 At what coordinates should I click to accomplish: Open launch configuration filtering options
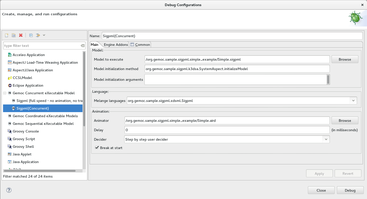37,35
